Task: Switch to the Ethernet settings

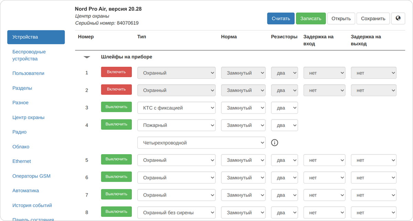Action: [x=22, y=161]
